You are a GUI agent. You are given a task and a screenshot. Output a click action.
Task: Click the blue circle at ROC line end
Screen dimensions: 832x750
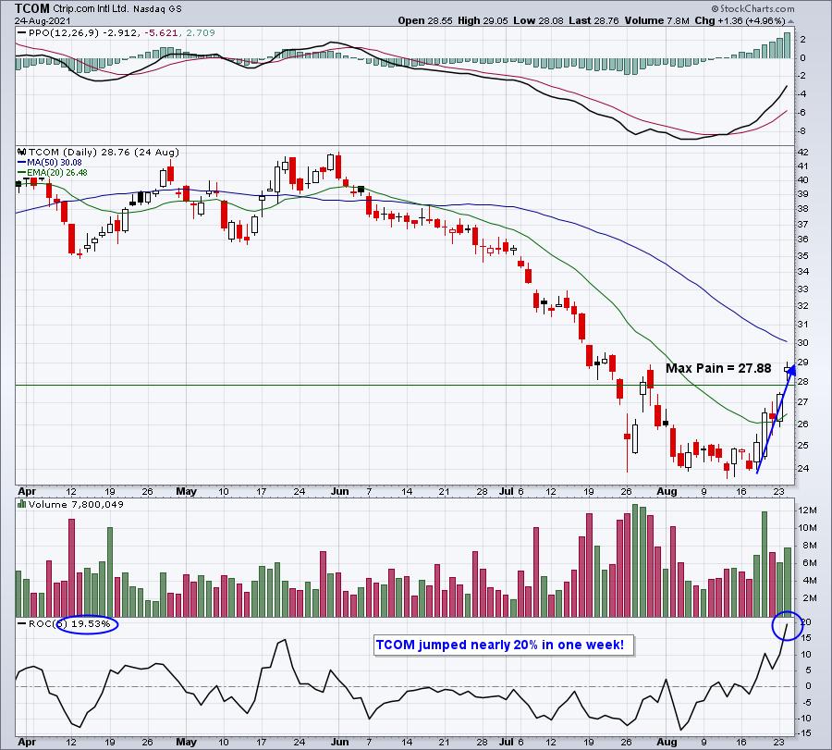click(x=789, y=625)
